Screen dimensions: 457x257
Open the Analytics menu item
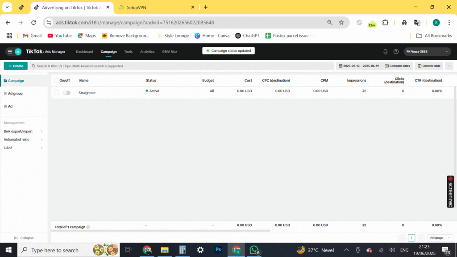tap(147, 52)
